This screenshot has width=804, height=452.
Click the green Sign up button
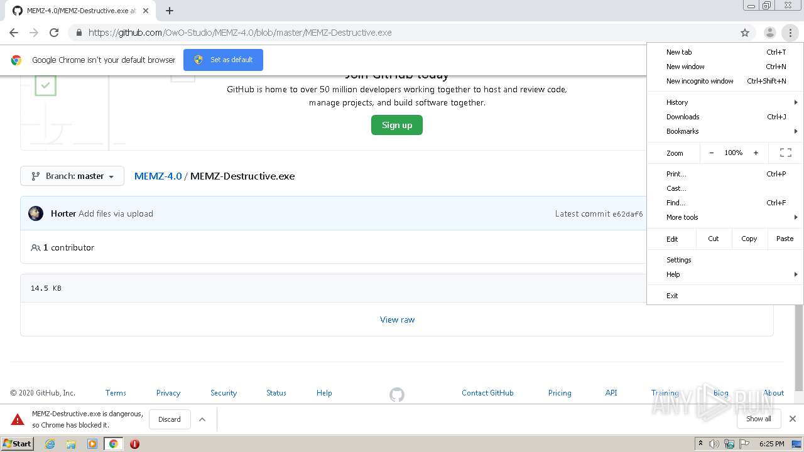(x=397, y=125)
